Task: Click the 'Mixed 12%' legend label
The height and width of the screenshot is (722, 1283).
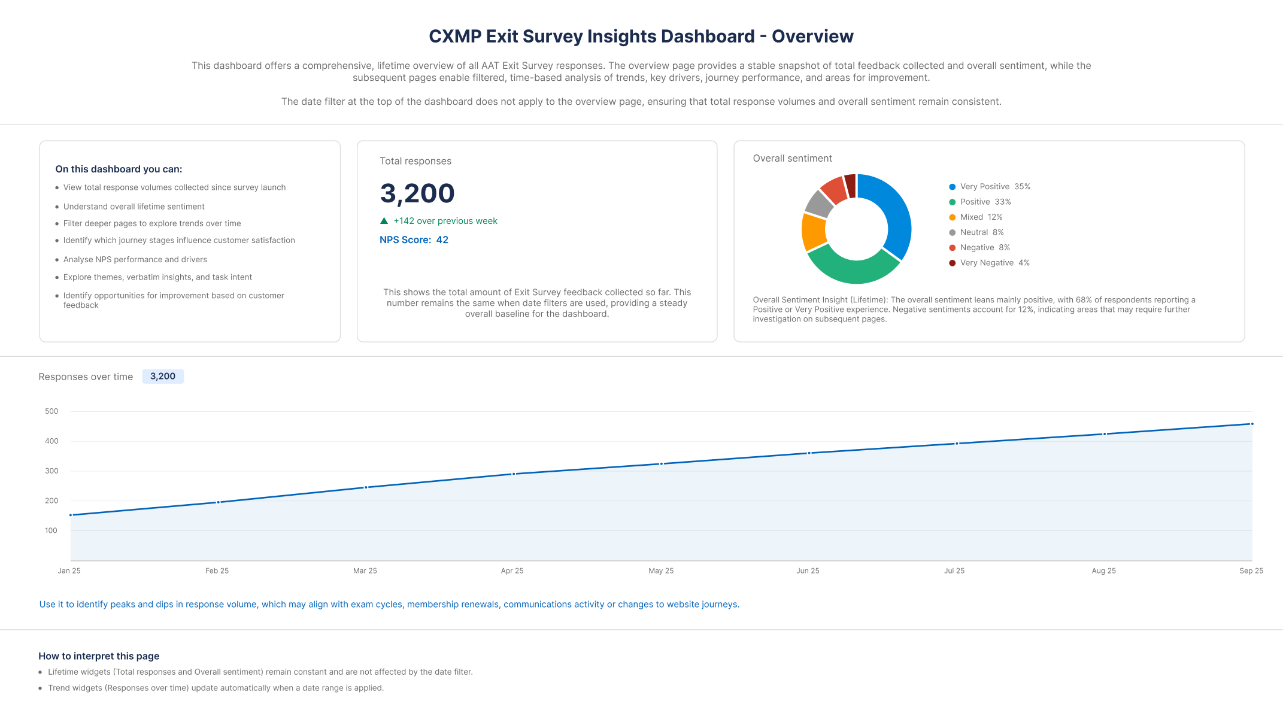Action: [981, 217]
